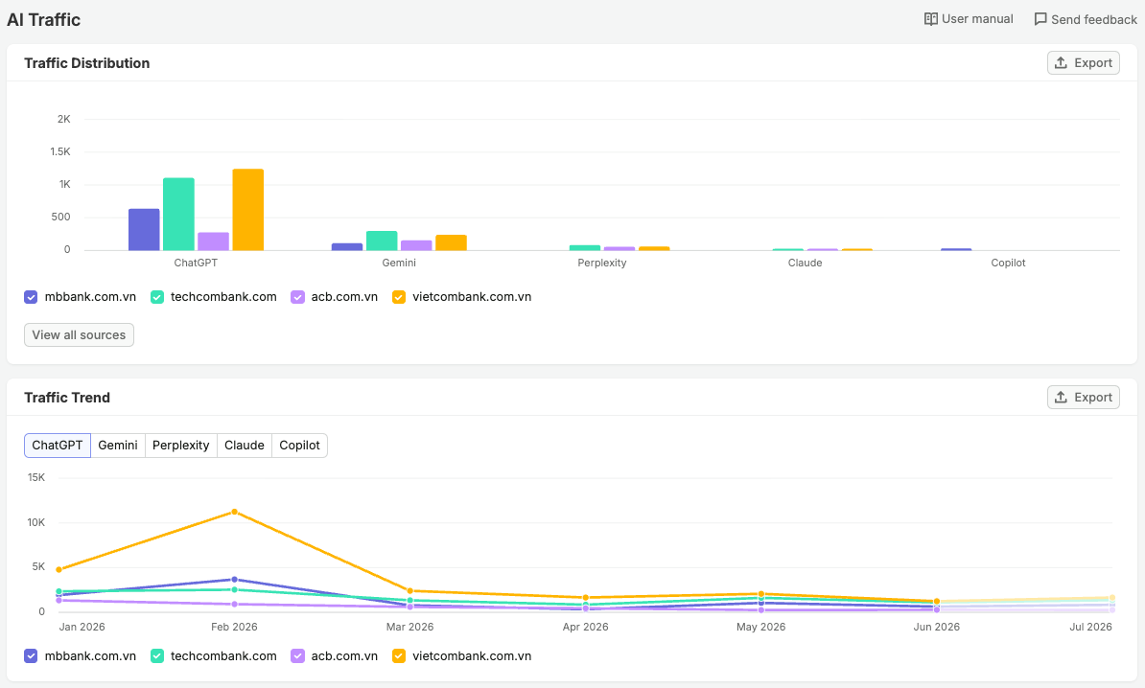Click the Perplexity axis label
The width and height of the screenshot is (1145, 688).
(601, 263)
